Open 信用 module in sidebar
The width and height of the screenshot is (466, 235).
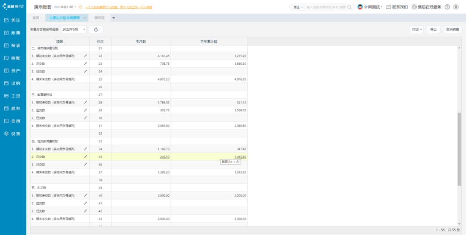pos(13,121)
